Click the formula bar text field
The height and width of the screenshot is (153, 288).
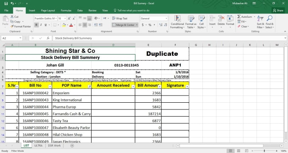point(168,38)
